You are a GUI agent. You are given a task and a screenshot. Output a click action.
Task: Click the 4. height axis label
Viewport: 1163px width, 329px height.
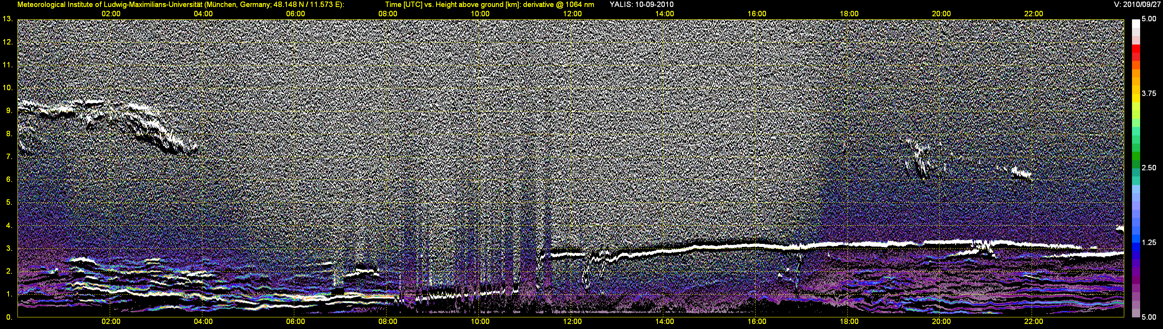9,225
